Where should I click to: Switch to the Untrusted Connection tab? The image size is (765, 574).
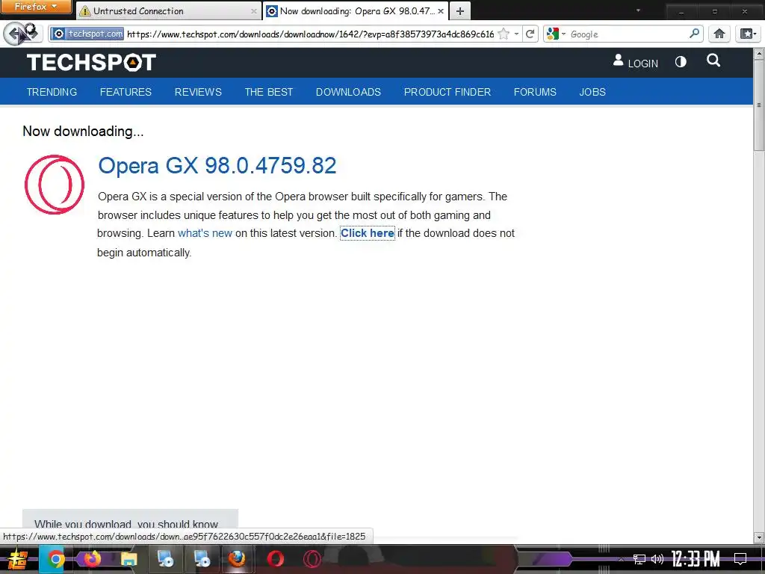[x=168, y=10]
